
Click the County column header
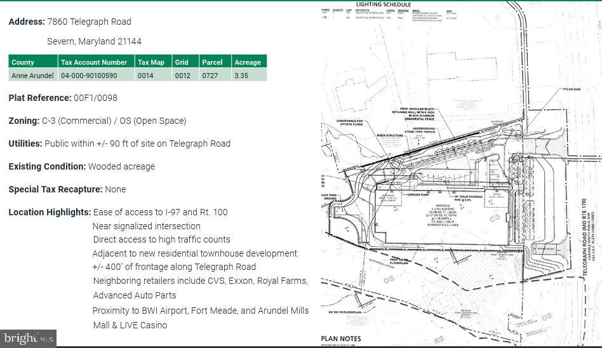pyautogui.click(x=23, y=62)
